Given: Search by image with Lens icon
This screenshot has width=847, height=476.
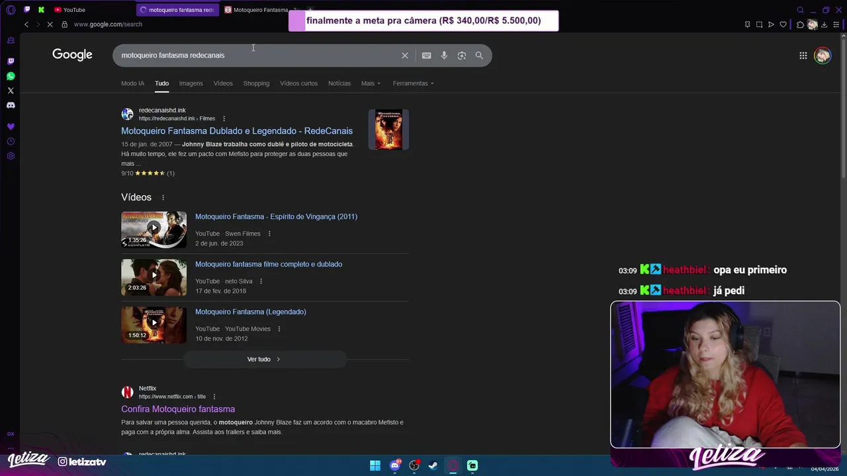Looking at the screenshot, I should click(462, 56).
